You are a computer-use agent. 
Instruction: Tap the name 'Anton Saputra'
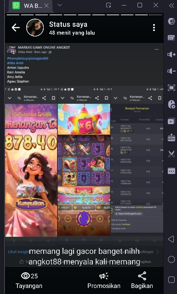[18, 67]
